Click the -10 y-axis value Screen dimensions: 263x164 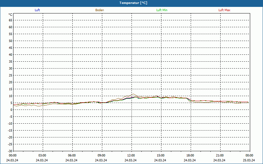point(10,124)
